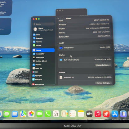The image size is (129, 129).
Task: Open Calendar showing 21 in Dock
Action: pos(56,113)
